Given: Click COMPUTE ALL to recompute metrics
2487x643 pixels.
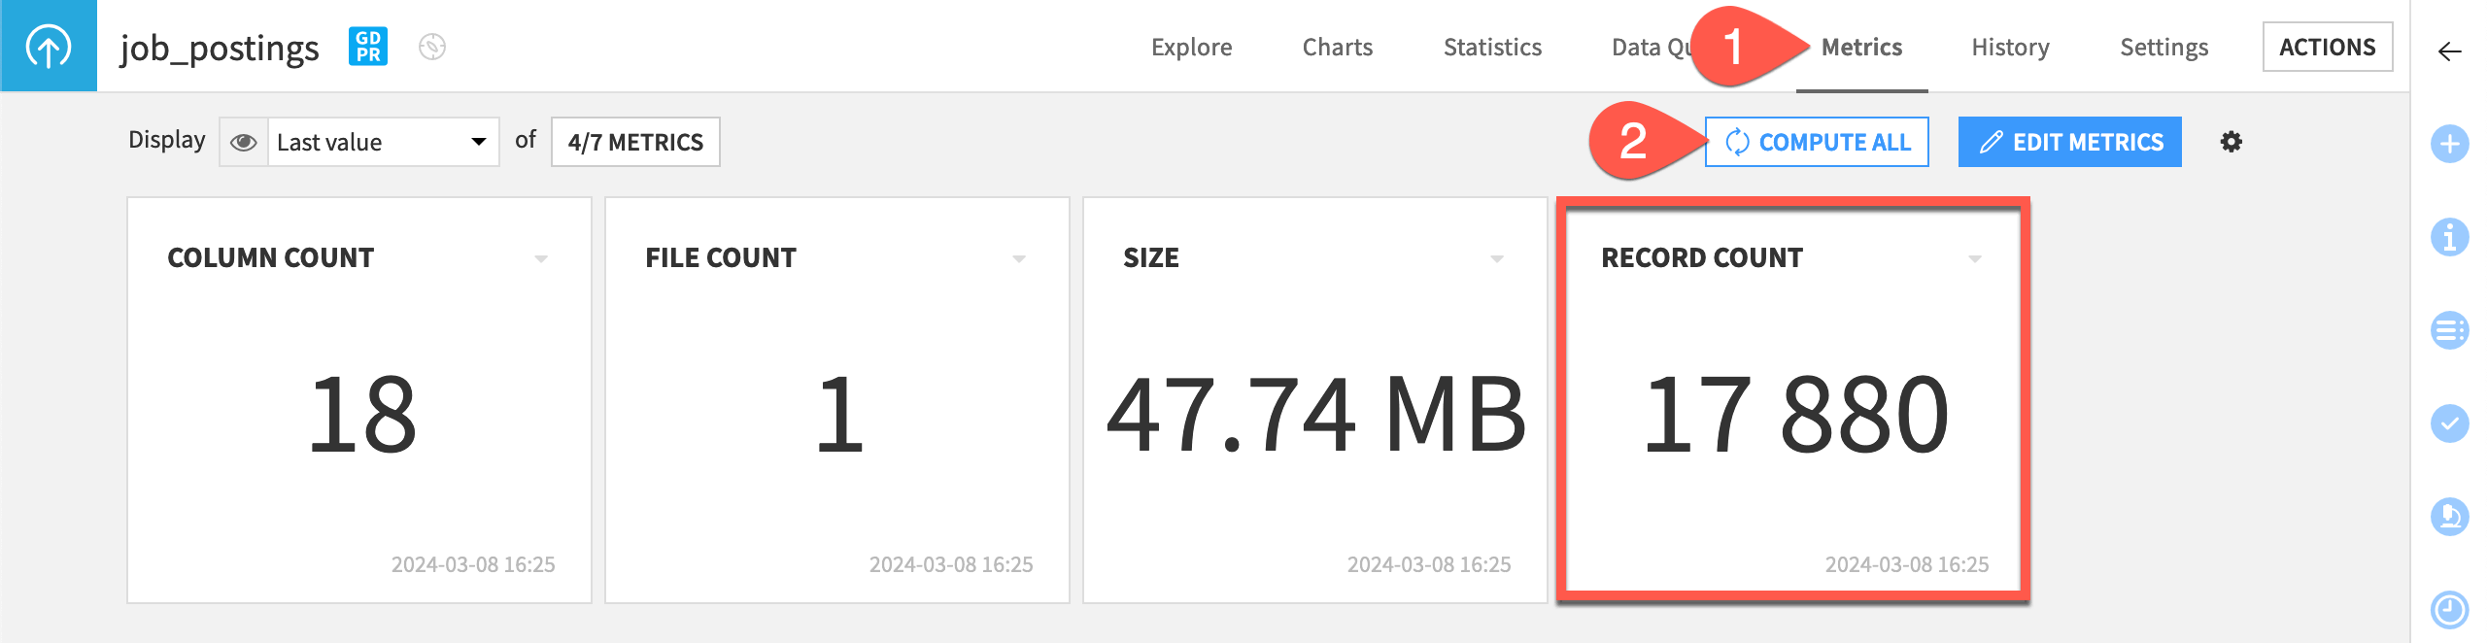Looking at the screenshot, I should (1817, 142).
